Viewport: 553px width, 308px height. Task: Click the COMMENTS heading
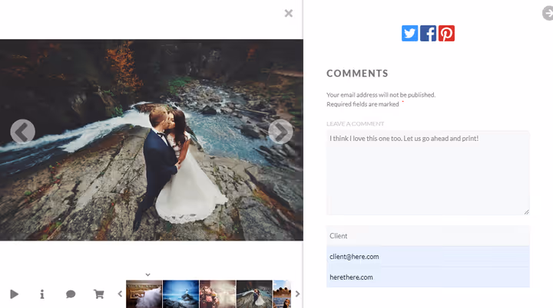pos(357,74)
